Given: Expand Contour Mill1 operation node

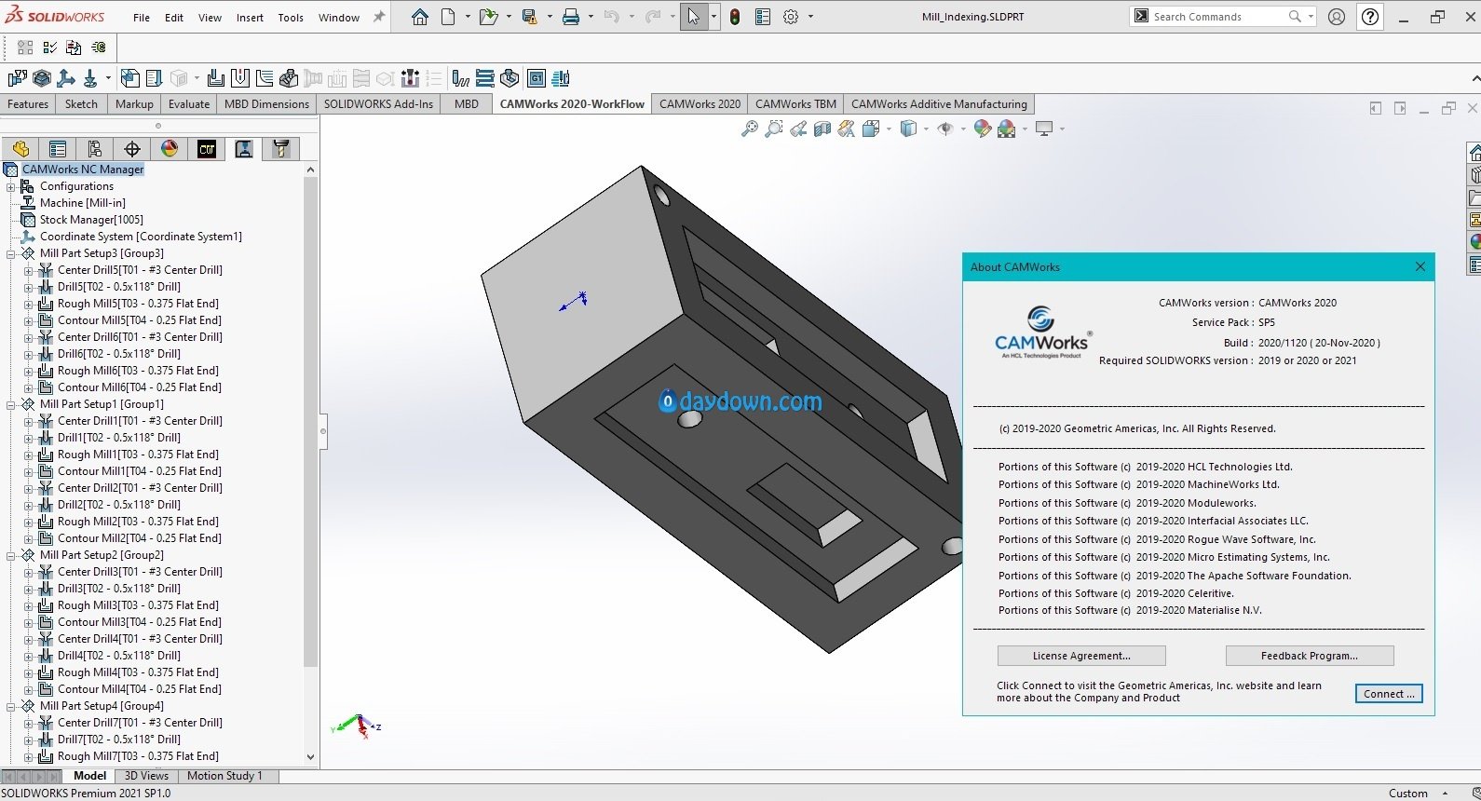Looking at the screenshot, I should click(28, 471).
